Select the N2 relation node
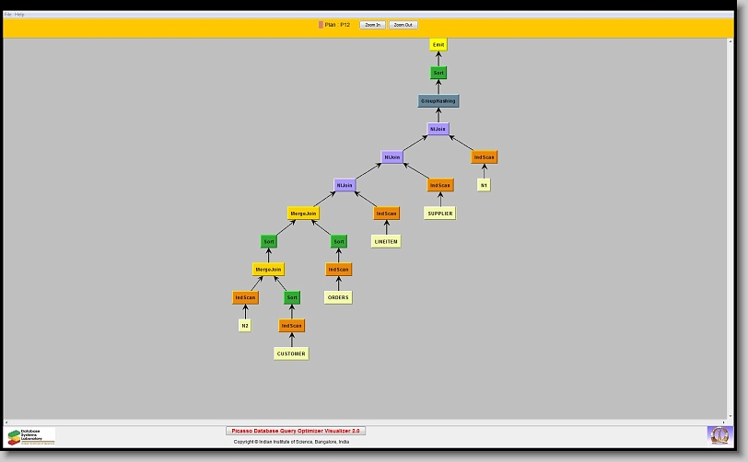Viewport: 748px width, 462px height. point(245,325)
